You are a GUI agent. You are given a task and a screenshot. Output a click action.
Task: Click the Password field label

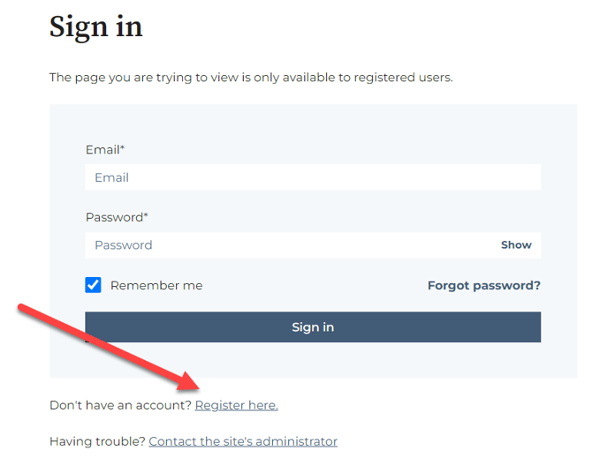click(114, 217)
